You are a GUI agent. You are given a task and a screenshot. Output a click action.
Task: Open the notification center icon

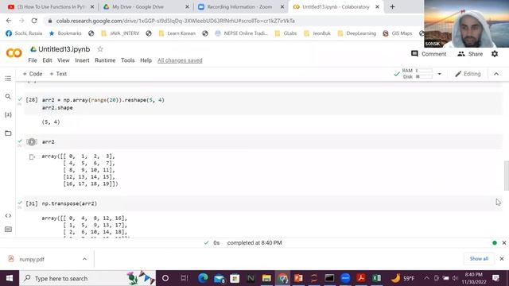click(x=495, y=278)
